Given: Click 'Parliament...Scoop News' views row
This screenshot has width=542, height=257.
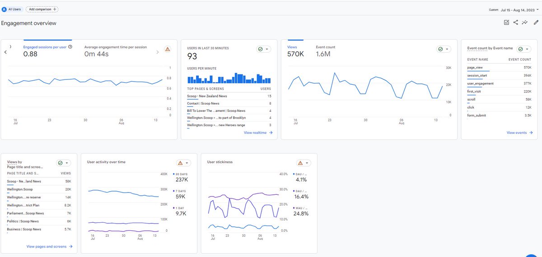Looking at the screenshot, I should pos(39,214).
